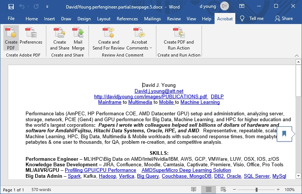This screenshot has width=302, height=194.
Task: Click Create PDF icon
Action: pyautogui.click(x=11, y=38)
